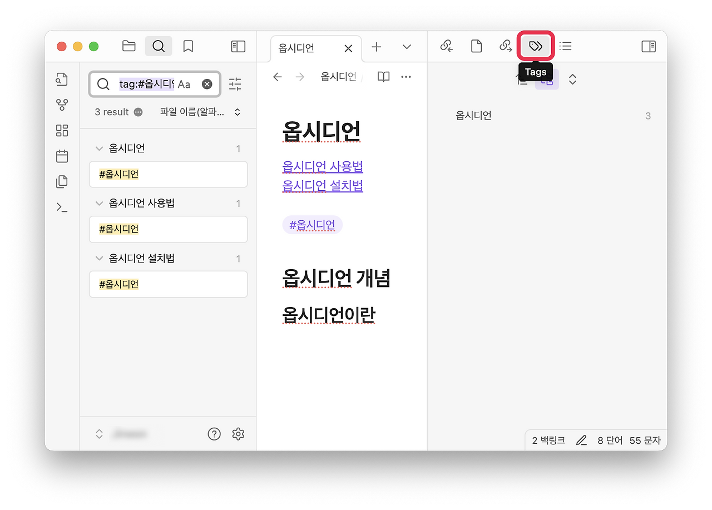Click the more options next to 3 result
712x510 pixels.
pos(138,112)
